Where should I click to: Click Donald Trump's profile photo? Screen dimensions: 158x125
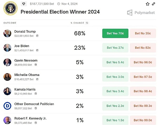[x=7, y=33]
